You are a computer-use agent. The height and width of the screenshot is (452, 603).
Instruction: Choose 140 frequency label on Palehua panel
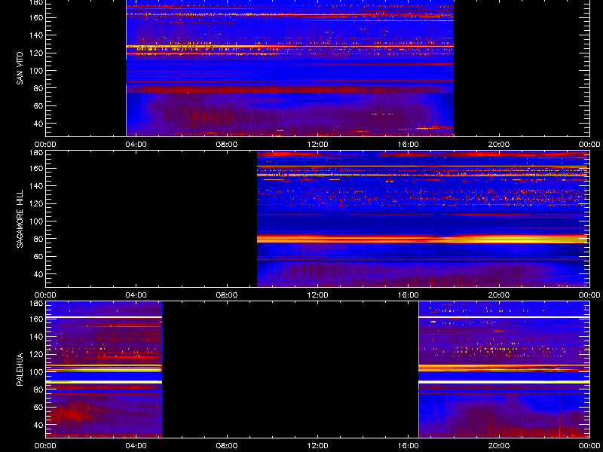(37, 337)
